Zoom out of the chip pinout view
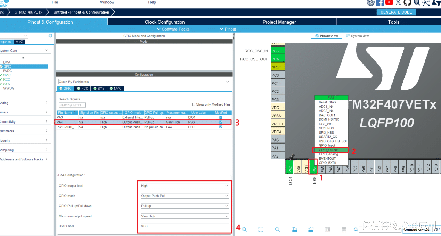 277,229
